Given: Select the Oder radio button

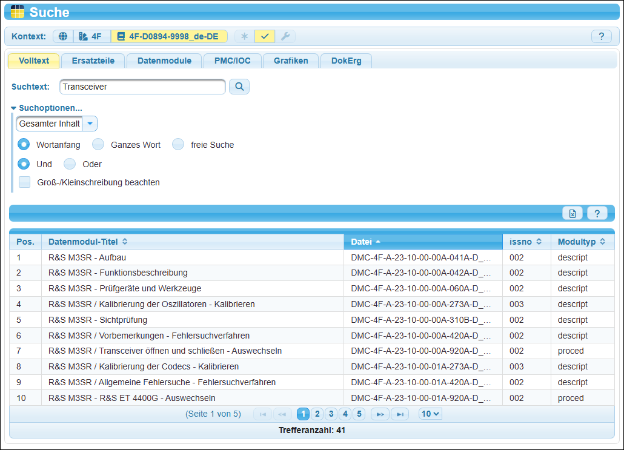Looking at the screenshot, I should click(x=70, y=164).
